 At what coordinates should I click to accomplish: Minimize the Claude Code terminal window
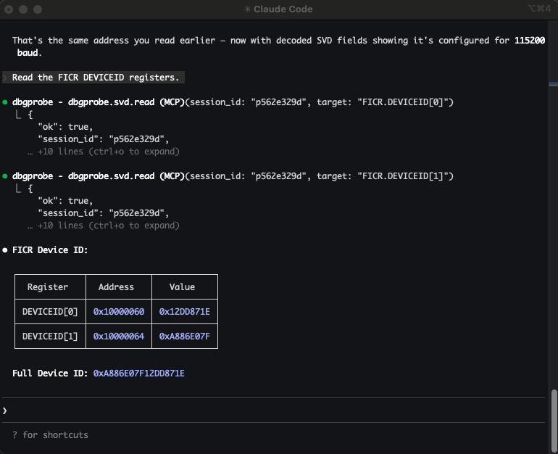tap(22, 9)
